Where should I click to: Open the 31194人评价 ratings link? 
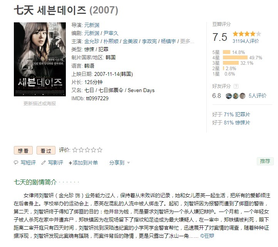point(246,41)
